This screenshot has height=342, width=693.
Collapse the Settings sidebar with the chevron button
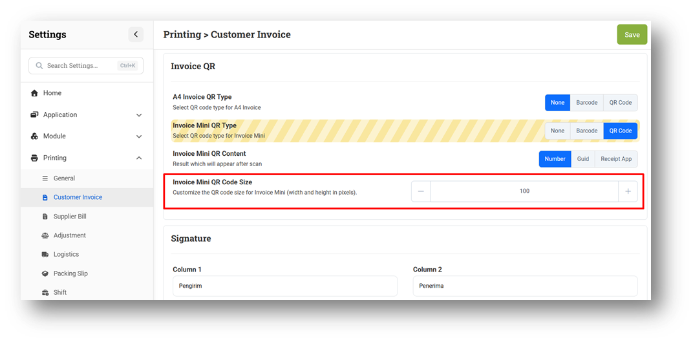coord(136,34)
